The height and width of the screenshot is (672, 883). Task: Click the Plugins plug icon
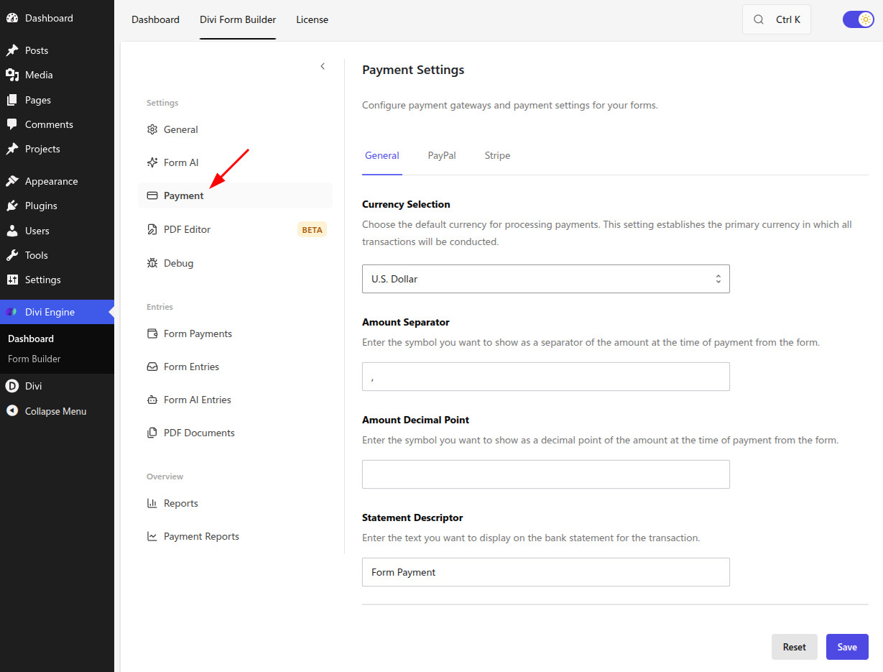(12, 206)
